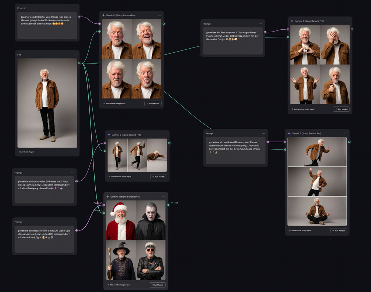Run Model on the Santa costume grid node
371x292 pixels.
point(157,285)
